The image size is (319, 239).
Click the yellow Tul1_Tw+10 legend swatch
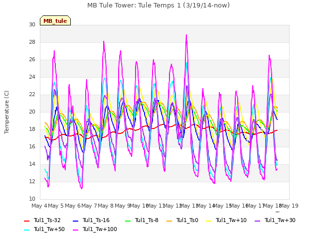coord(209,221)
